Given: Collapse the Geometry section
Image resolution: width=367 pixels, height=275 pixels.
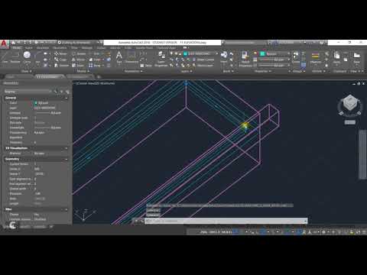Looking at the screenshot, I should point(67,159).
